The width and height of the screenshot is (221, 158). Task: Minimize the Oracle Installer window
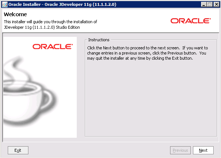point(203,4)
